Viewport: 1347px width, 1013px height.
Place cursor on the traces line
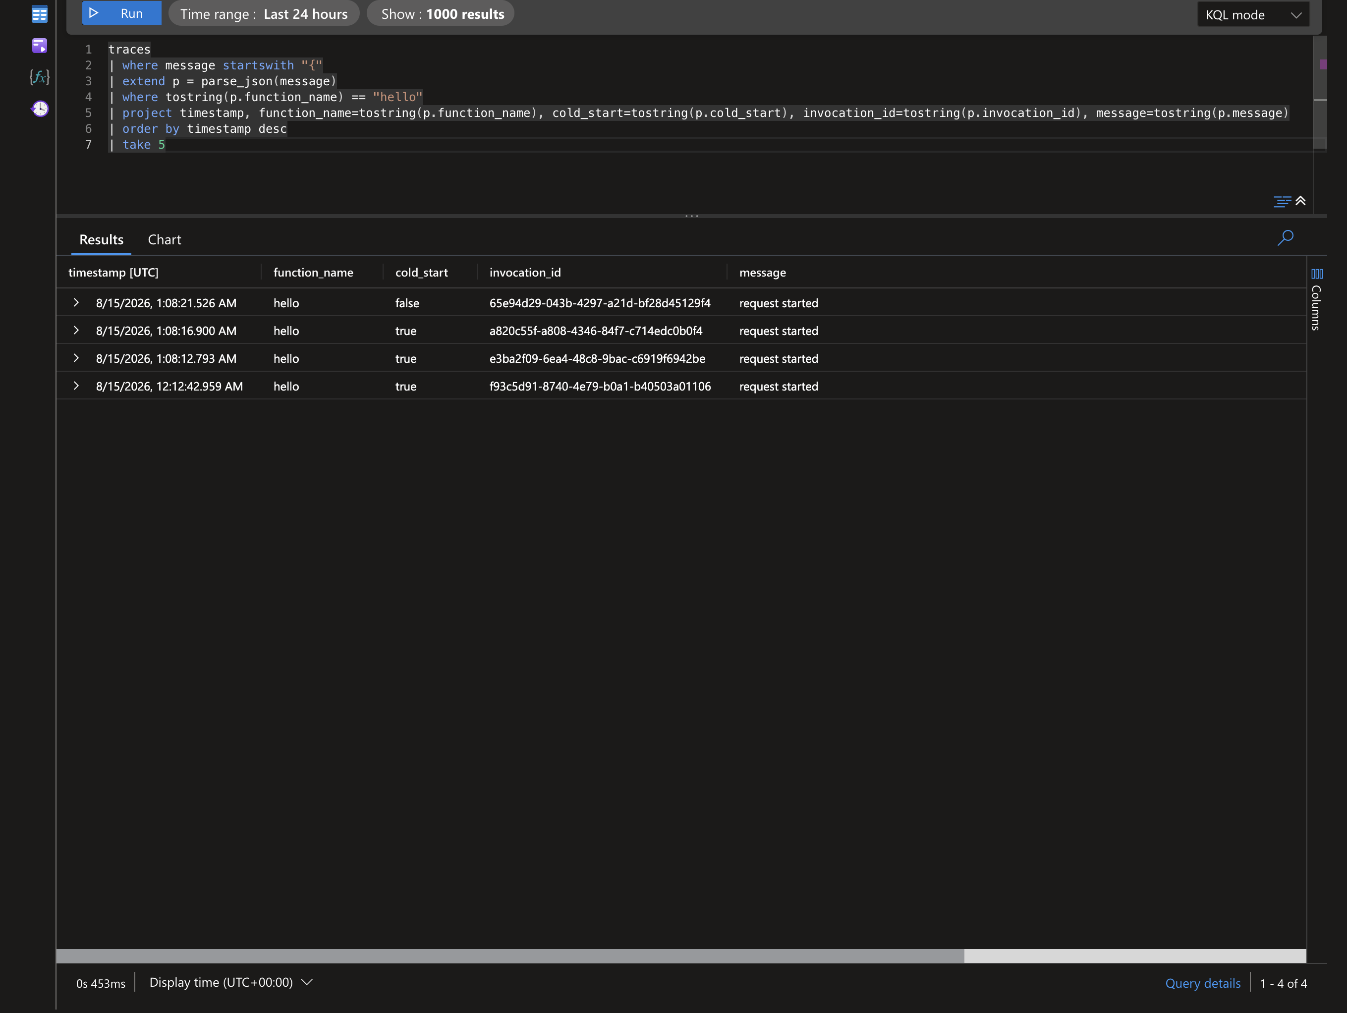pyautogui.click(x=129, y=50)
